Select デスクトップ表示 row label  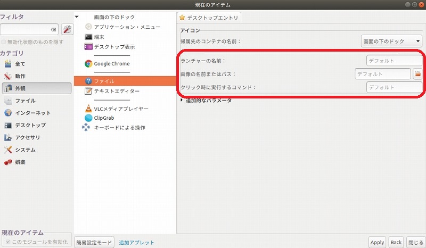click(x=114, y=47)
